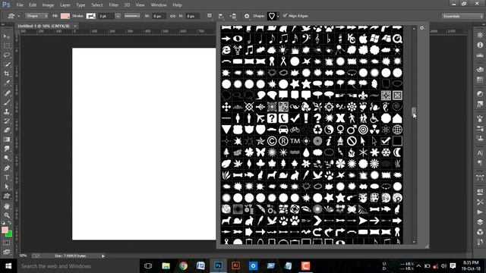The image size is (486, 273).
Task: Select the Lasso tool
Action: 7,55
